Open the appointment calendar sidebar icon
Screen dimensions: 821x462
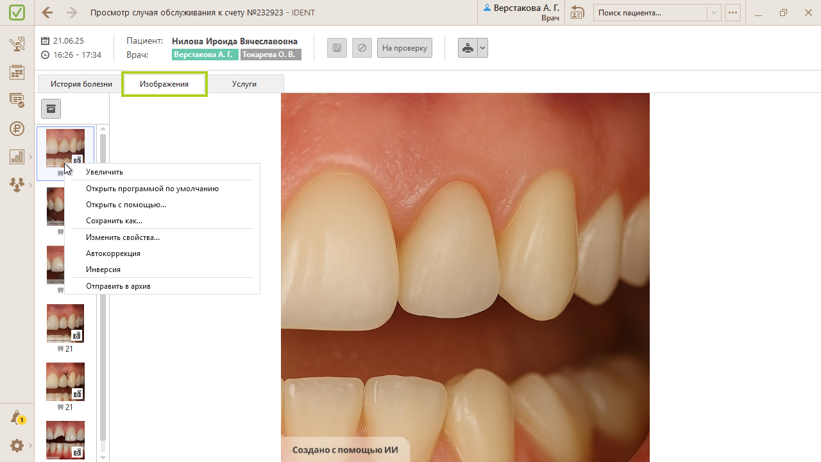[x=17, y=72]
